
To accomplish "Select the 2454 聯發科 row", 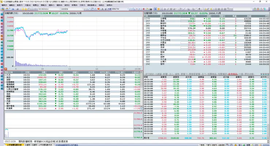I will tap(207, 23).
